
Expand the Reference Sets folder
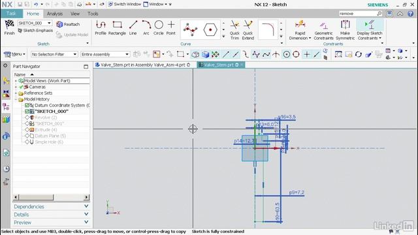16,93
